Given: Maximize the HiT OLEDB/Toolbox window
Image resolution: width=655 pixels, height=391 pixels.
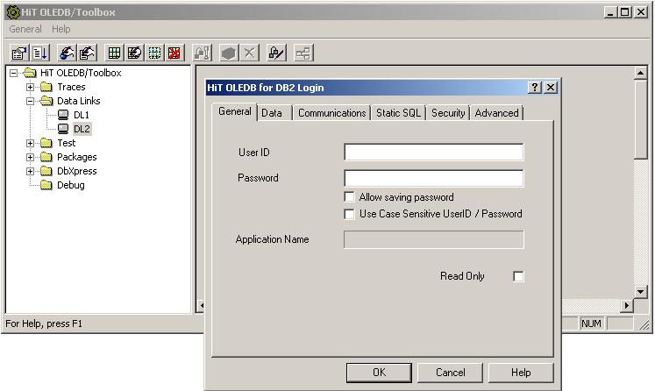Looking at the screenshot, I should [625, 12].
